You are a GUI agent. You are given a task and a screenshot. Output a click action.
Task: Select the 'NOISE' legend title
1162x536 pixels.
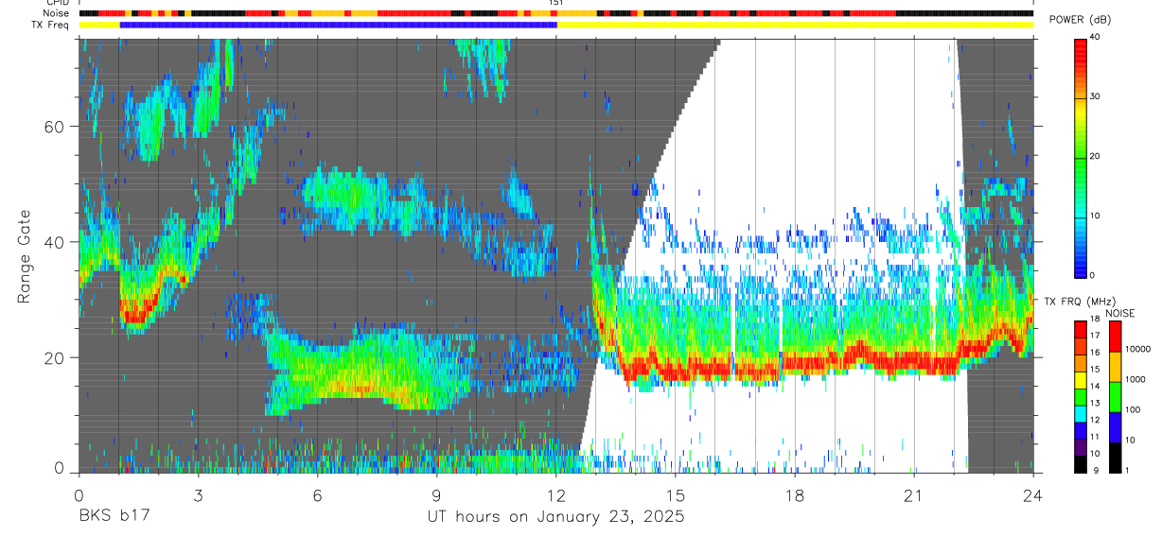coord(1119,313)
